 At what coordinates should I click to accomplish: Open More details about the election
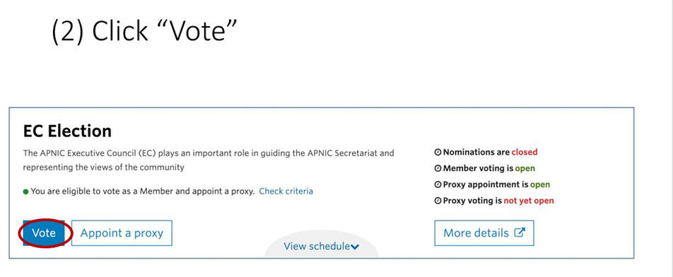(484, 232)
